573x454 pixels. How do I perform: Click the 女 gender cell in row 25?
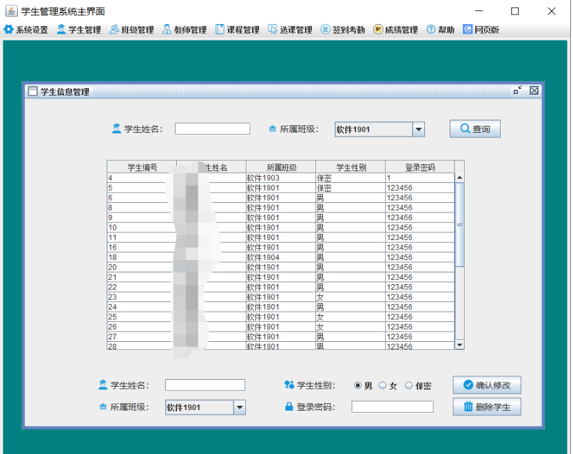(351, 317)
